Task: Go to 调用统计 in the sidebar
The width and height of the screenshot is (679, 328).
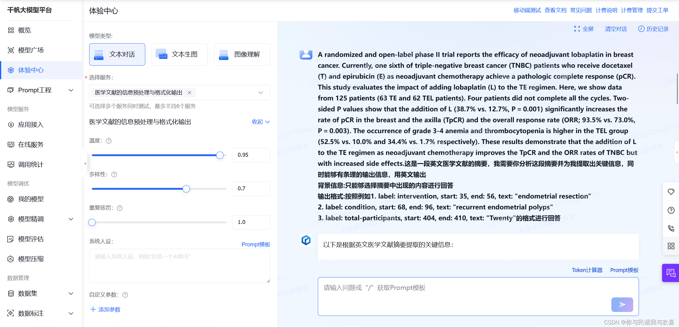Action: [31, 165]
